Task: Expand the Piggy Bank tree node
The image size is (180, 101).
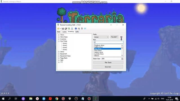Action: [x=59, y=58]
